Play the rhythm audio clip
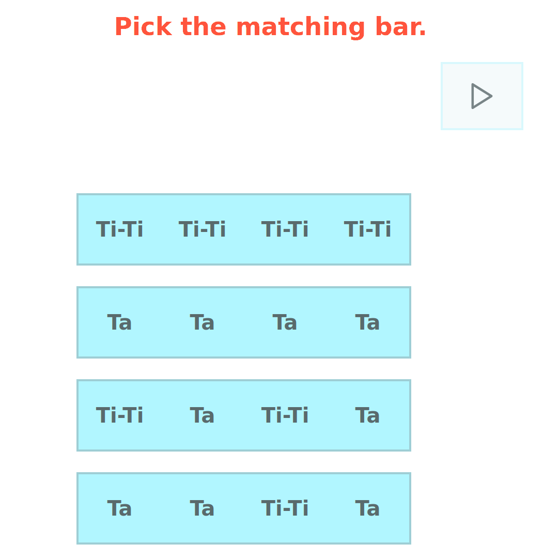559x559 pixels. click(x=482, y=96)
